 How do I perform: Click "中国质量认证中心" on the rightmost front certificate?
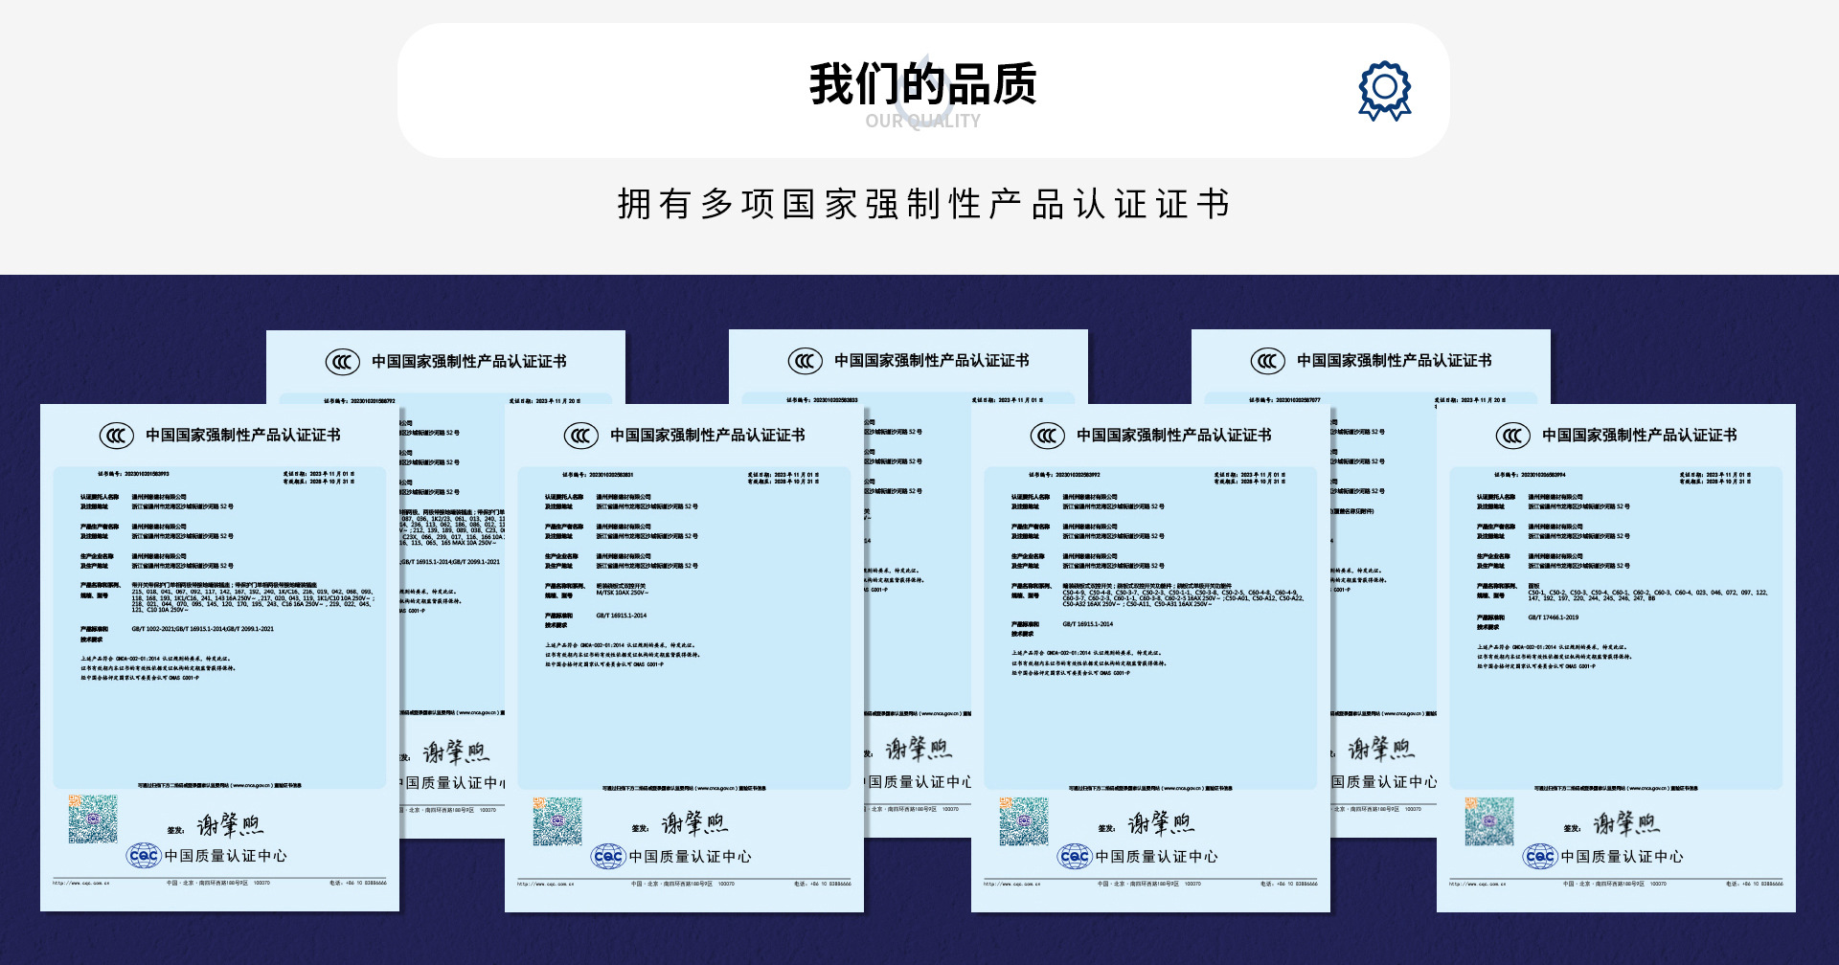coord(1622,857)
